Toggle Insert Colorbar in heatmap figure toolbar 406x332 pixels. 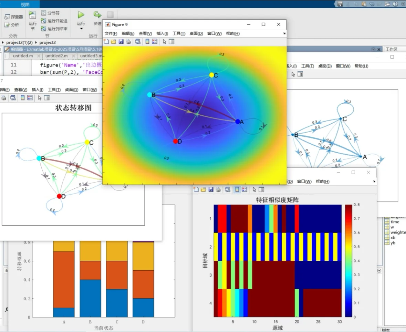point(237,189)
